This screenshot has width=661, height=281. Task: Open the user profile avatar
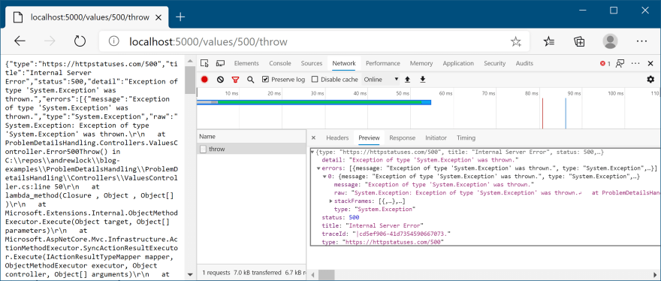610,41
